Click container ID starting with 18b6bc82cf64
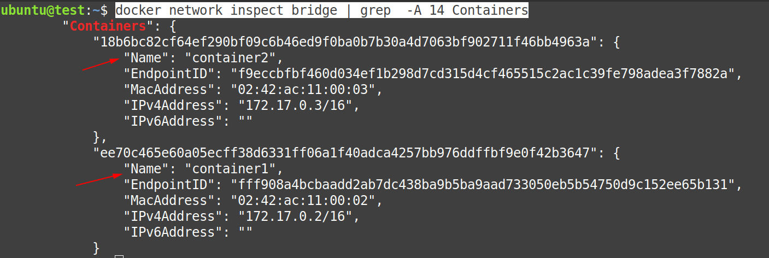 tap(344, 42)
